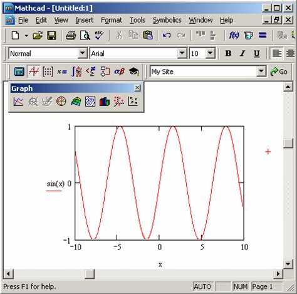Expand the Arial font dropdown
This screenshot has width=297, height=294.
(x=182, y=53)
